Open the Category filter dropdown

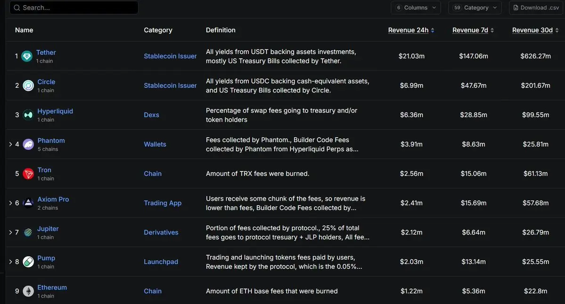pyautogui.click(x=475, y=8)
